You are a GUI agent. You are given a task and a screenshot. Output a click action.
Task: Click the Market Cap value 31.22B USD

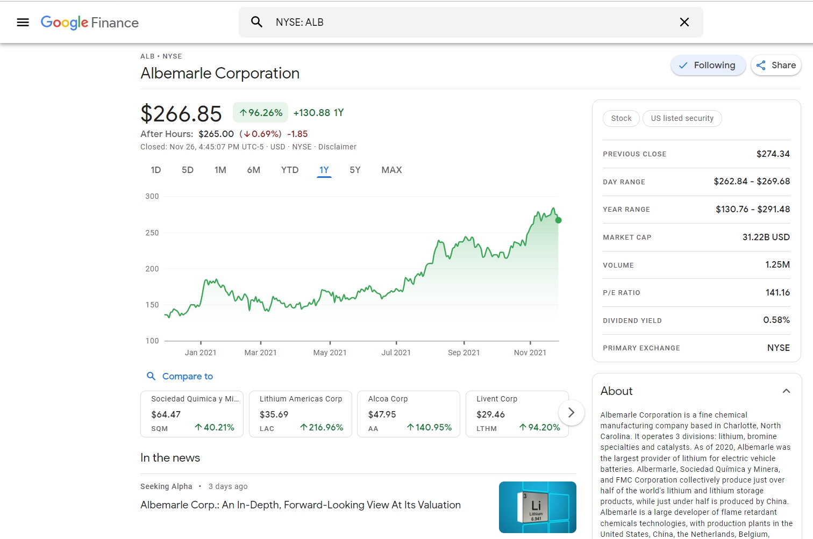pyautogui.click(x=766, y=237)
